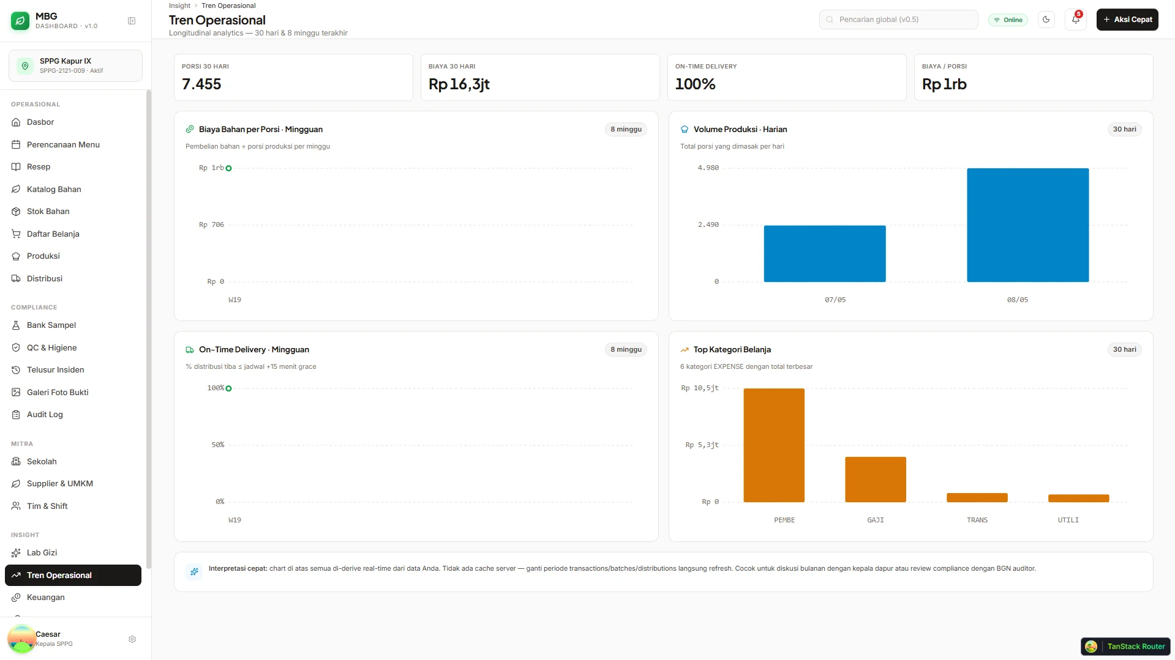Click the Stok Bahan box icon
The width and height of the screenshot is (1175, 660).
coord(16,212)
